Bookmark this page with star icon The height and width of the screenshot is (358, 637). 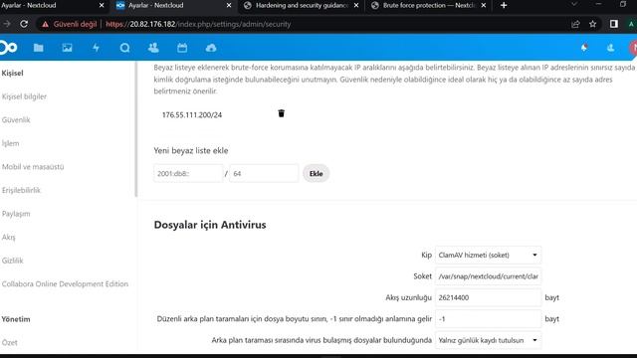pos(593,24)
